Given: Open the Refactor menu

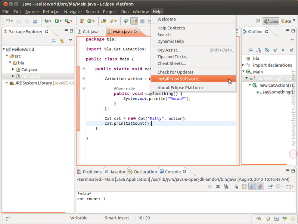Looking at the screenshot, I should [x=51, y=12].
